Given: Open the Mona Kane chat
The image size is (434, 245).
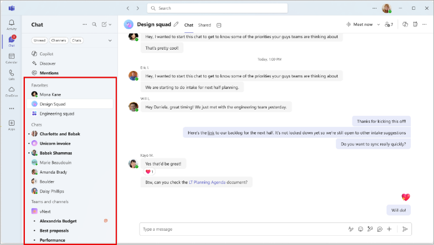Looking at the screenshot, I should click(x=70, y=95).
